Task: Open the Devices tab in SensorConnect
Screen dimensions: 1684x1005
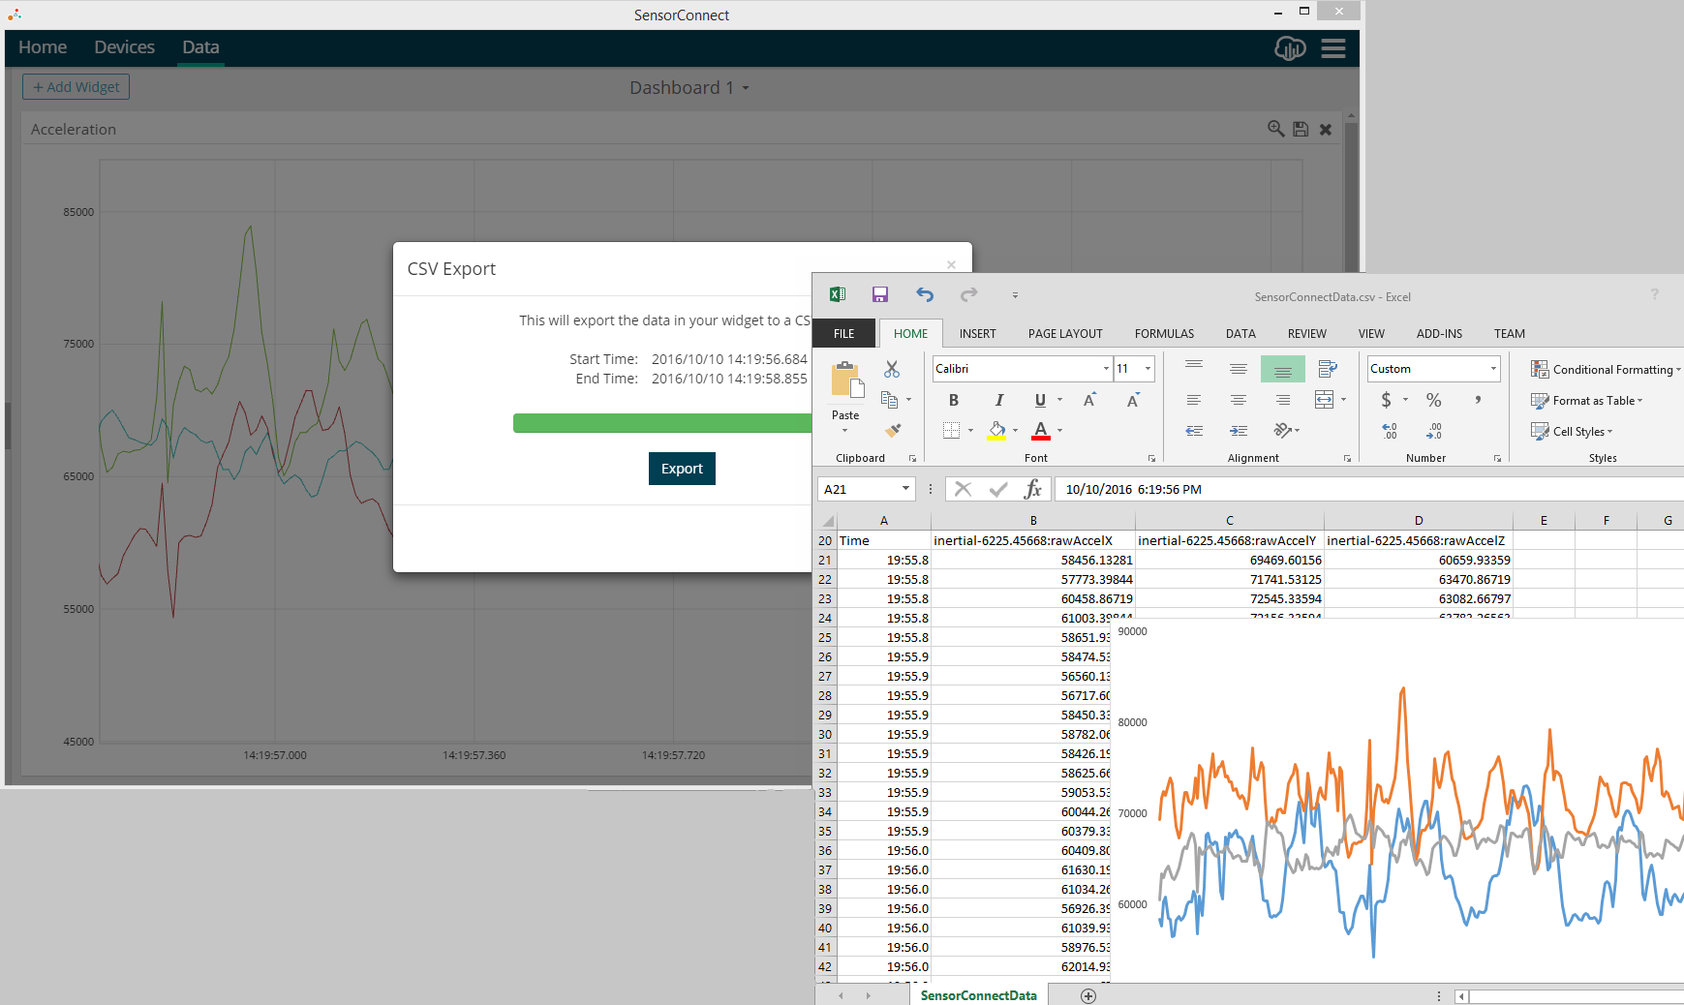Action: click(124, 47)
